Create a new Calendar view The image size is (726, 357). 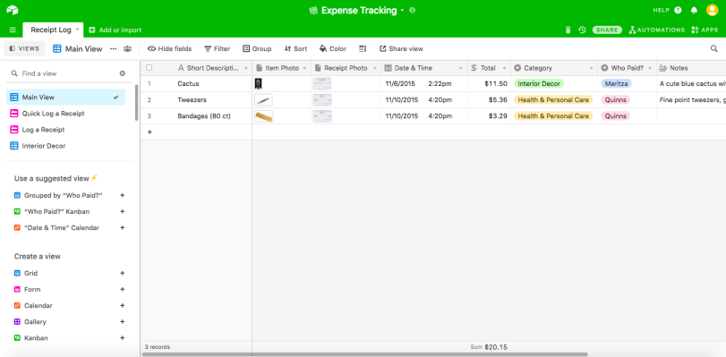click(x=123, y=306)
